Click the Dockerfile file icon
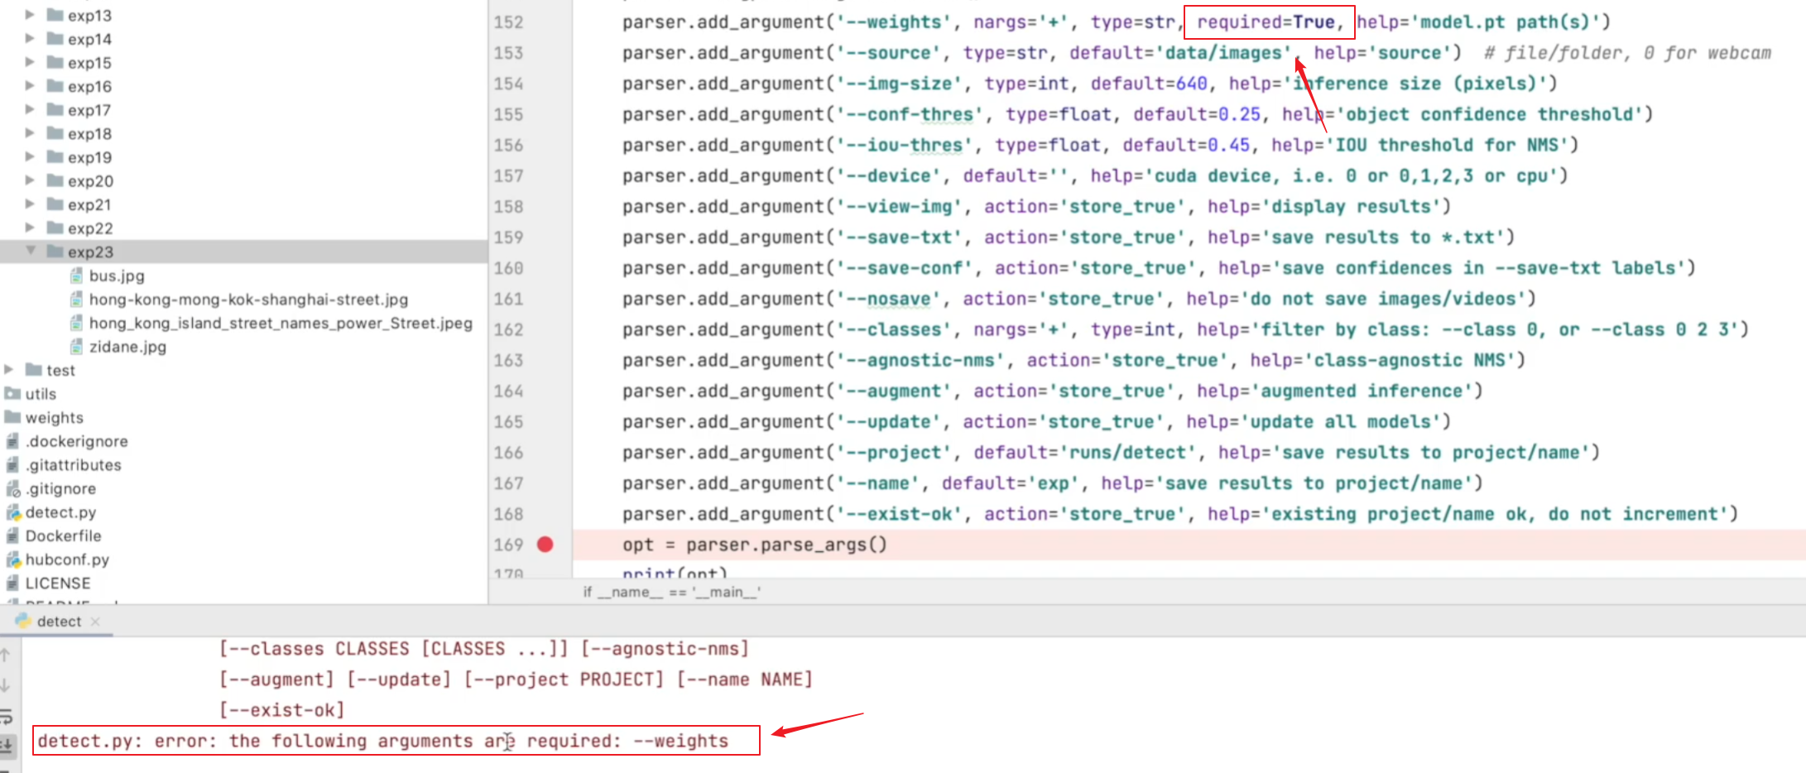Screen dimensions: 1806x773 (x=12, y=535)
